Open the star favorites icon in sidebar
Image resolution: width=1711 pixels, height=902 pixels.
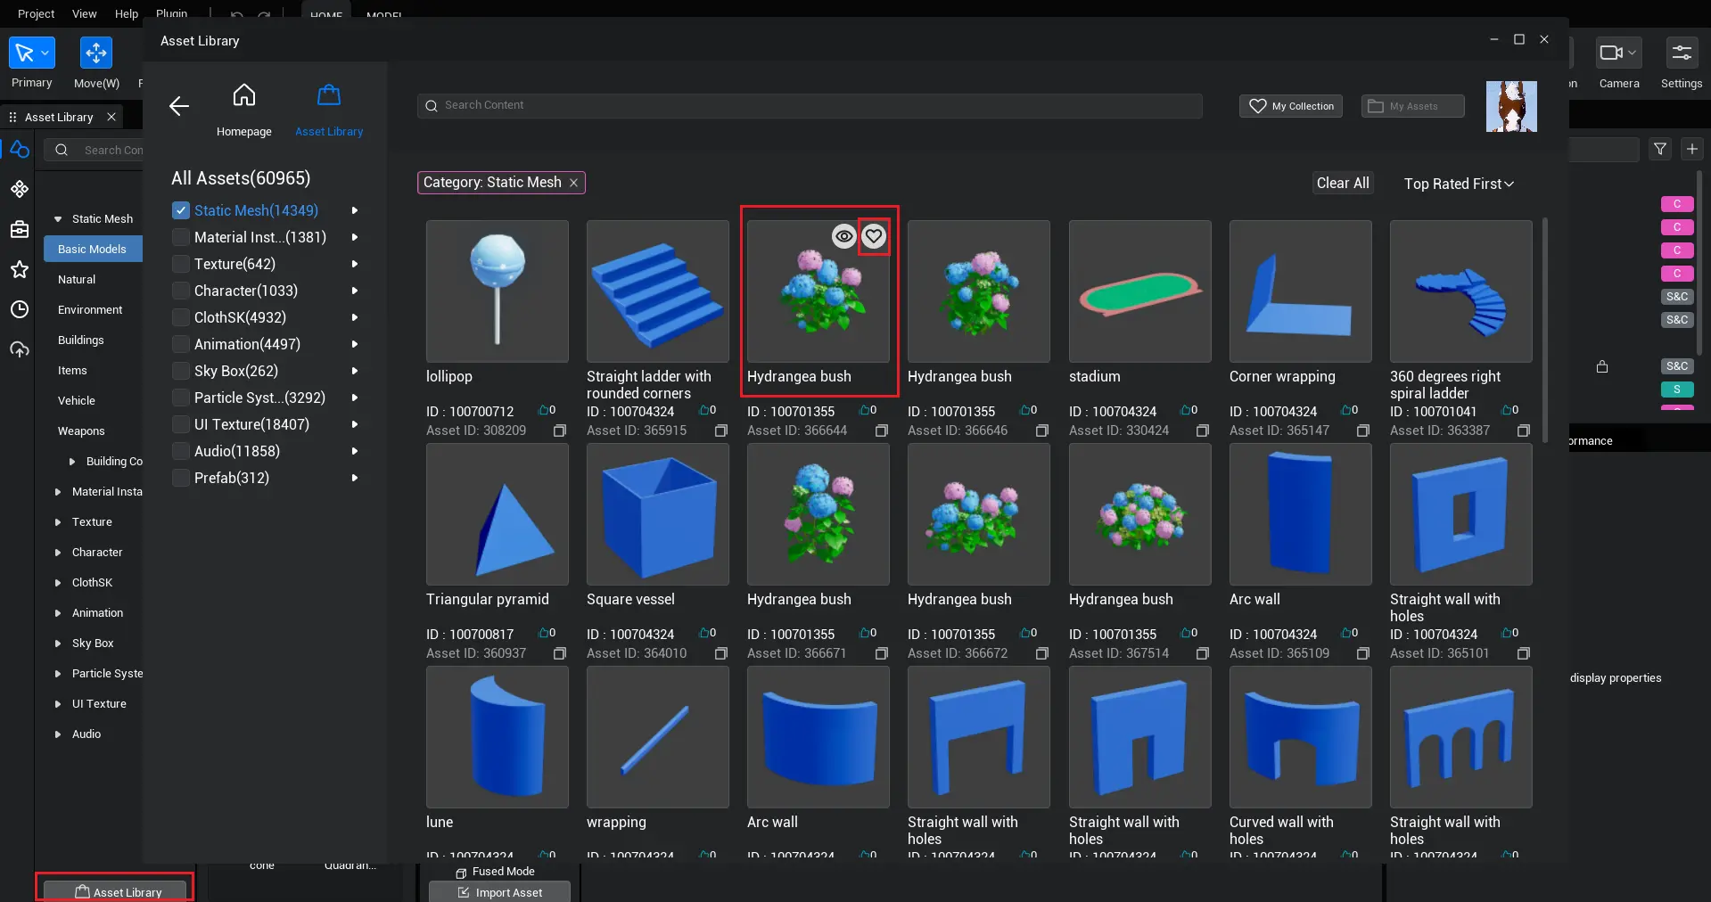[20, 269]
